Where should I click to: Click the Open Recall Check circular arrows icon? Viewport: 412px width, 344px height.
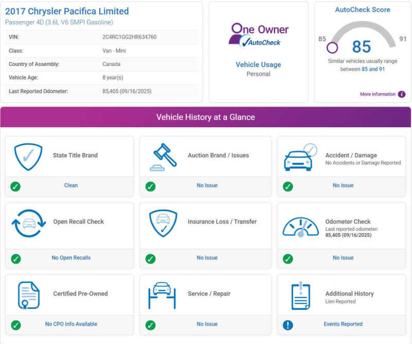(28, 223)
